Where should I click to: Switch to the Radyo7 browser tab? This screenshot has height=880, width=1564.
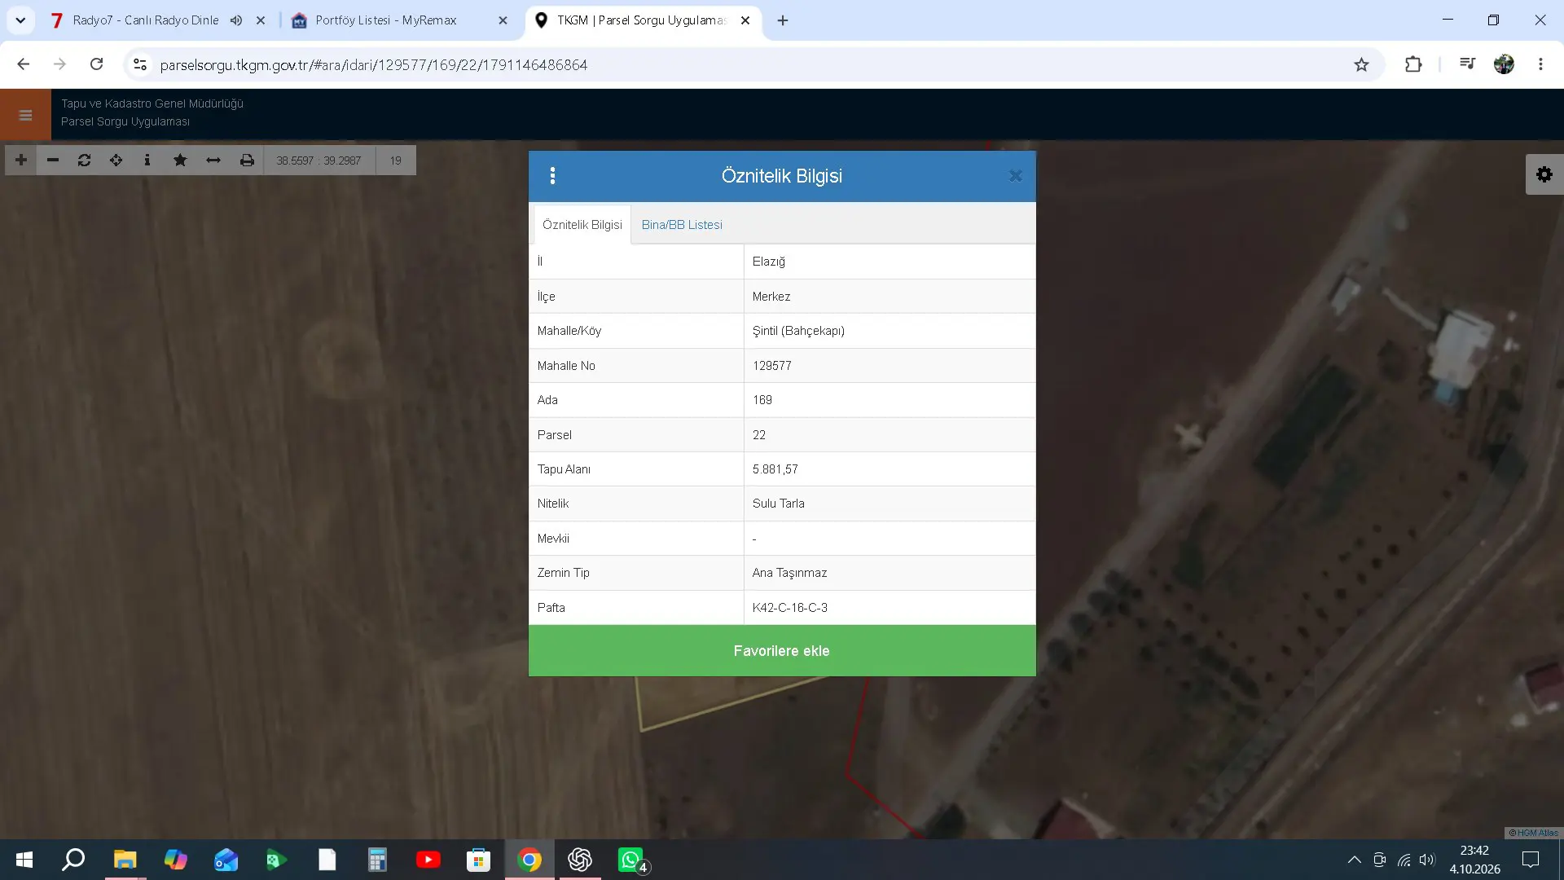click(x=145, y=20)
